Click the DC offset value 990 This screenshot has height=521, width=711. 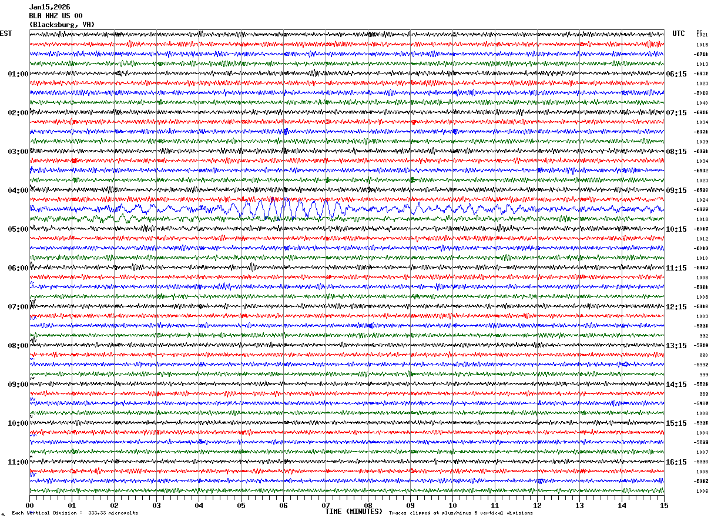(703, 355)
